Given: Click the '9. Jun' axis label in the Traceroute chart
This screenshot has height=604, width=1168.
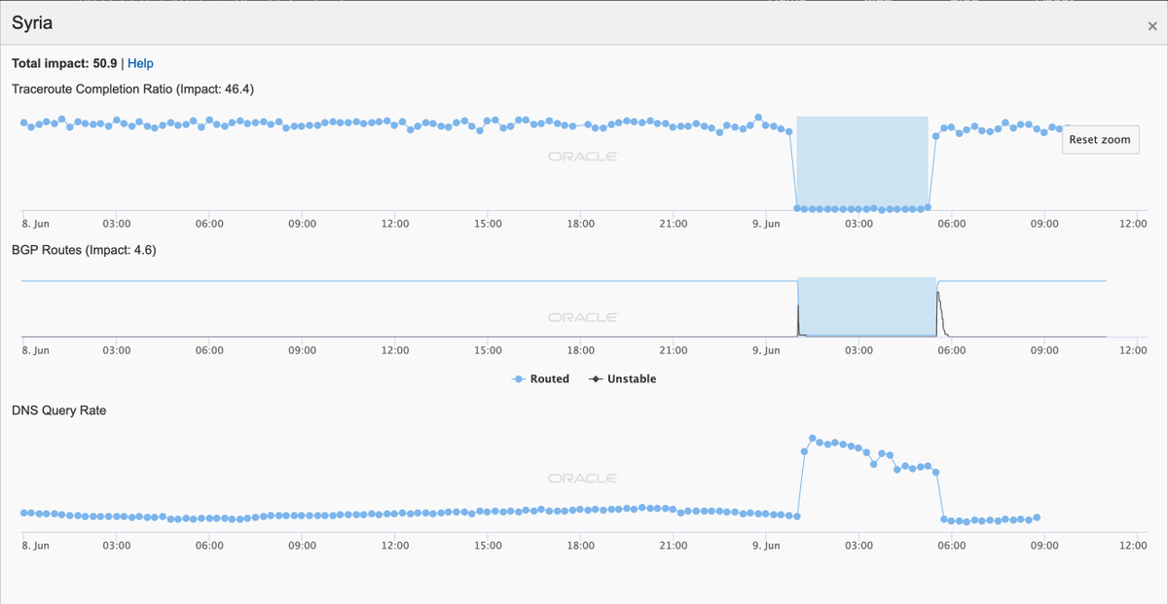Looking at the screenshot, I should tap(766, 223).
